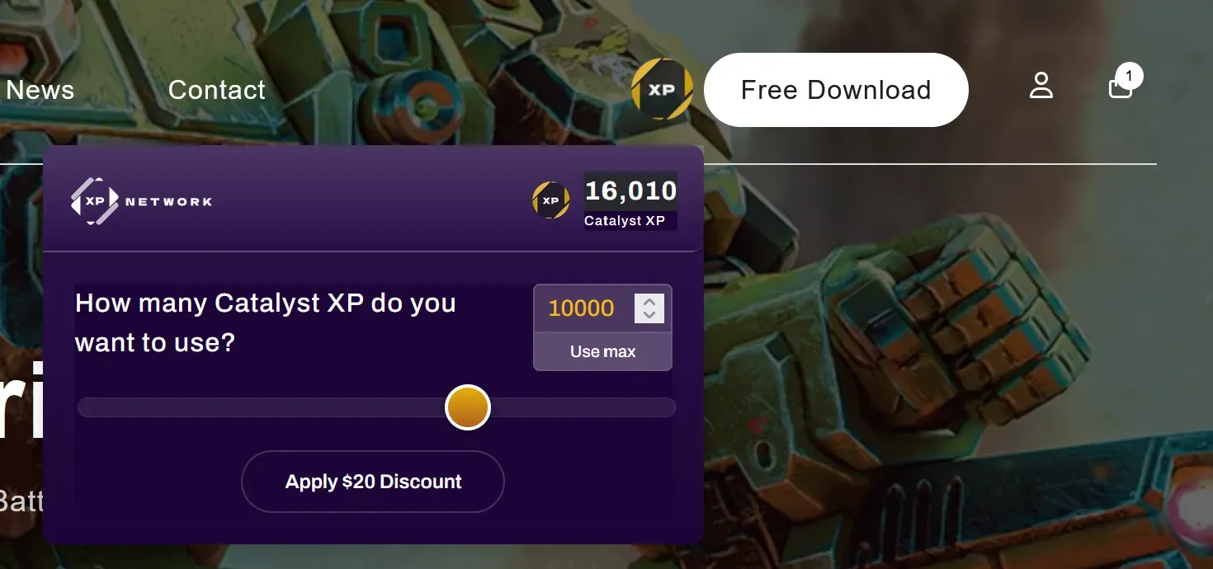Screen dimensions: 1213x569
Task: Open the shopping cart icon
Action: coord(1120,87)
